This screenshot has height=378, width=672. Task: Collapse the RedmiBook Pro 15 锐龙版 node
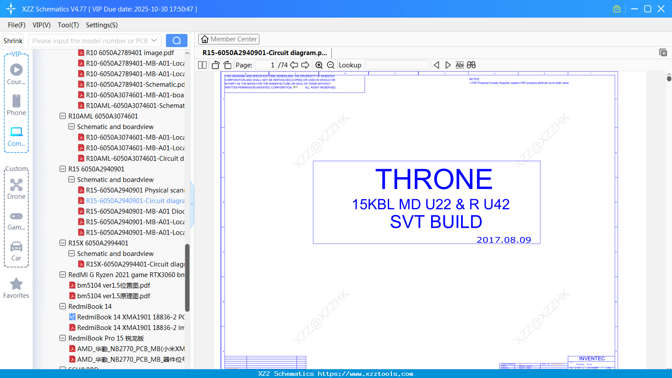point(63,338)
